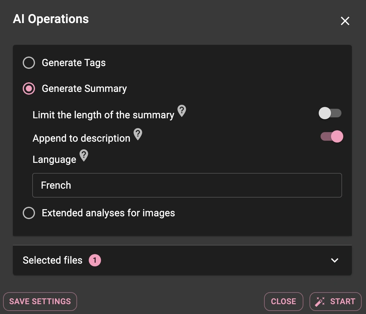This screenshot has height=314, width=366.
Task: Close the AI Operations dialog with X
Action: pyautogui.click(x=345, y=21)
